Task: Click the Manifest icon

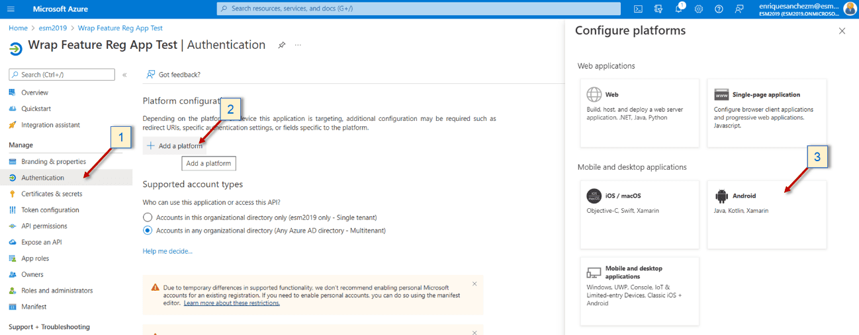Action: 13,307
